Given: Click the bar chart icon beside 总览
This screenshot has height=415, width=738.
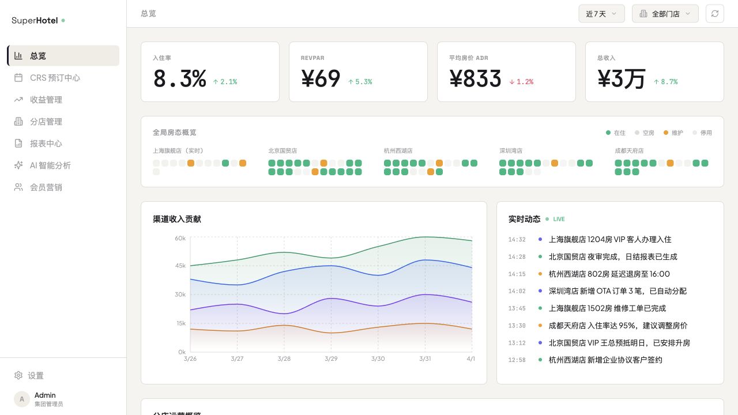Looking at the screenshot, I should [18, 56].
